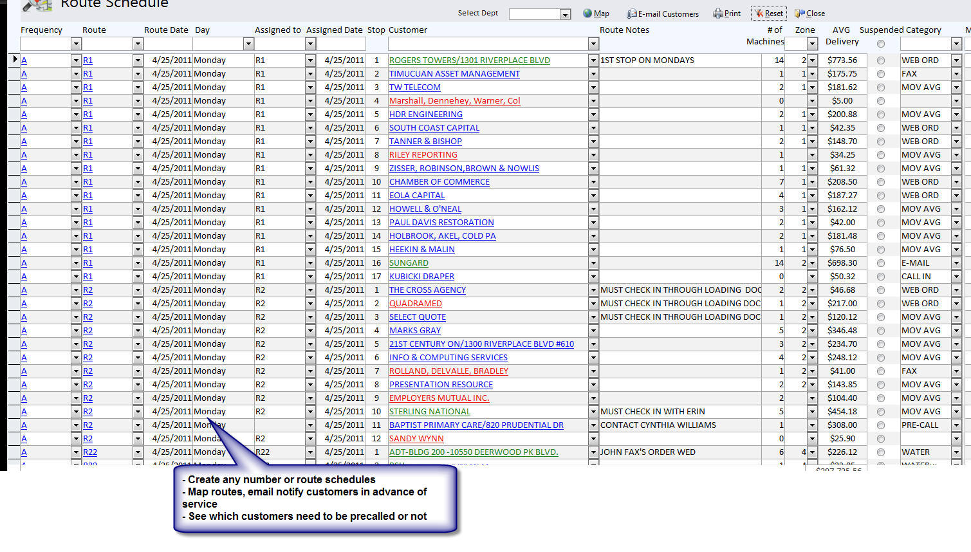971x552 pixels.
Task: Toggle Suspended radio for KUBICKI DRAPER row
Action: (x=881, y=277)
